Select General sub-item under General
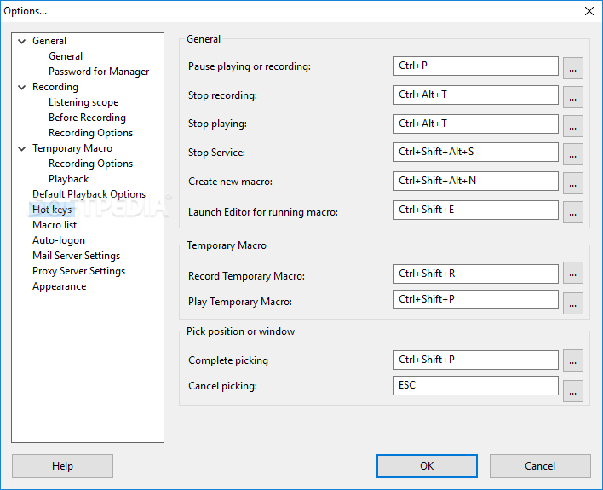The image size is (603, 490). point(66,56)
